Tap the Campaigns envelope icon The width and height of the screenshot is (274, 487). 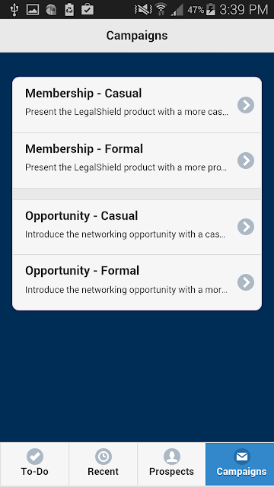(242, 457)
